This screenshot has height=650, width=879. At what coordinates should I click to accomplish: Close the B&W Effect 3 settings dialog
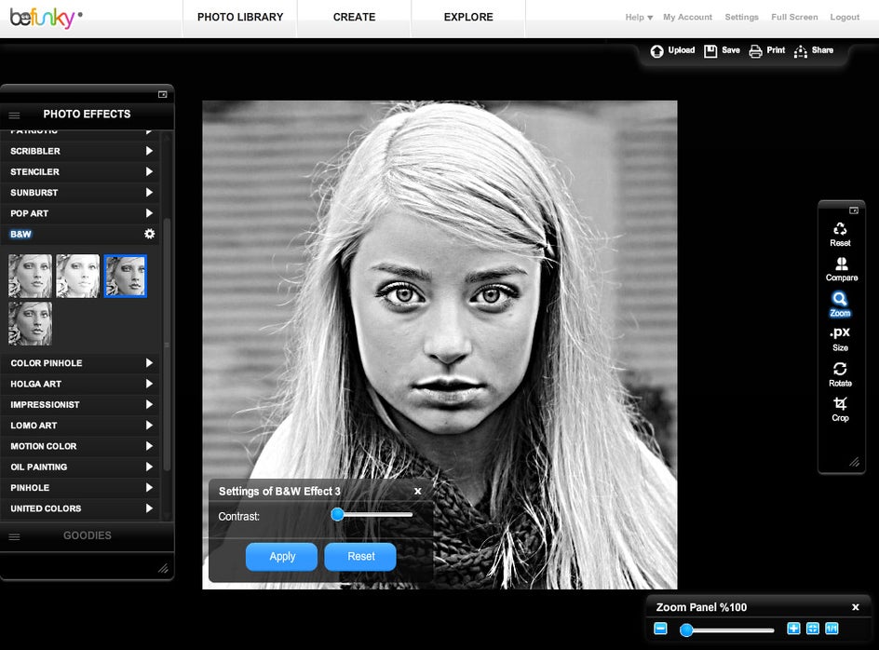418,491
